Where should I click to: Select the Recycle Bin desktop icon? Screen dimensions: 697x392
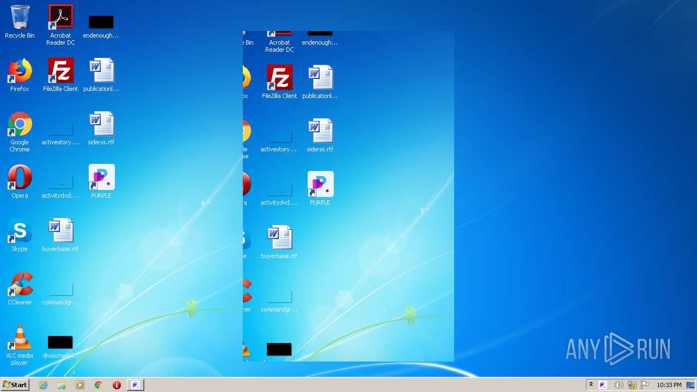point(20,22)
